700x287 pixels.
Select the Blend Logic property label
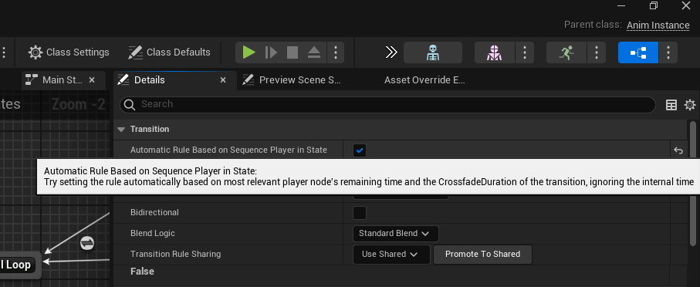(153, 234)
